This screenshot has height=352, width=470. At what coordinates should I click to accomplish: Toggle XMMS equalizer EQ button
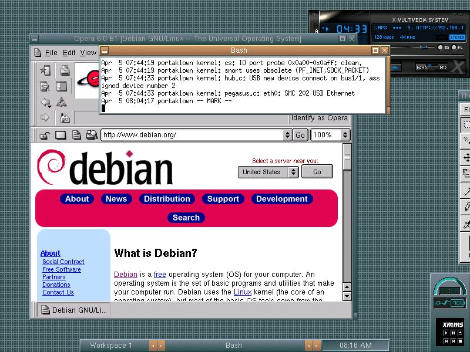point(441,47)
